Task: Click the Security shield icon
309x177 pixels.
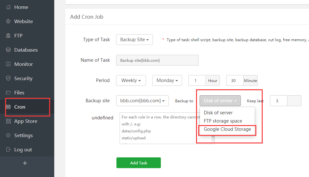Action: tap(9, 79)
